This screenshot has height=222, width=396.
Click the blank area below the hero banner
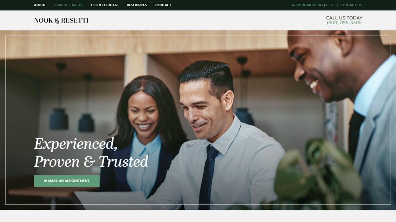[198, 216]
